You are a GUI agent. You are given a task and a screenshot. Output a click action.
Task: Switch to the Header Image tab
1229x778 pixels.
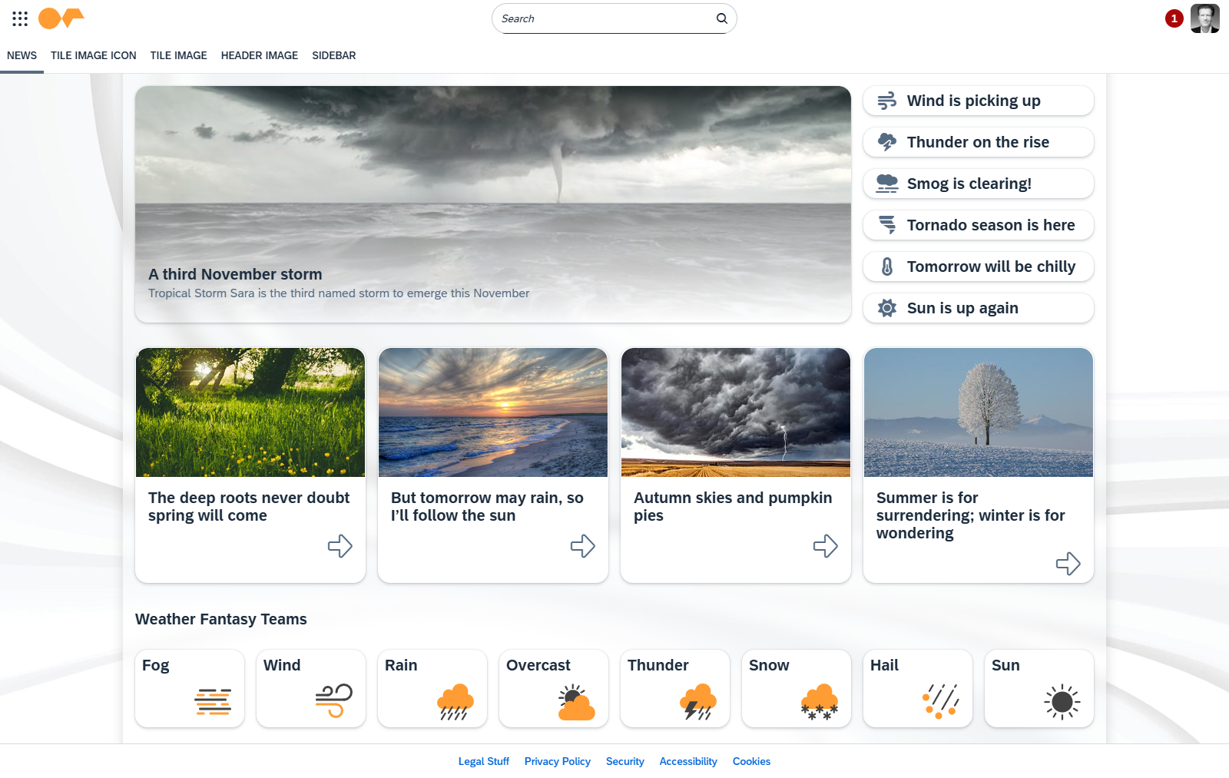(x=260, y=55)
